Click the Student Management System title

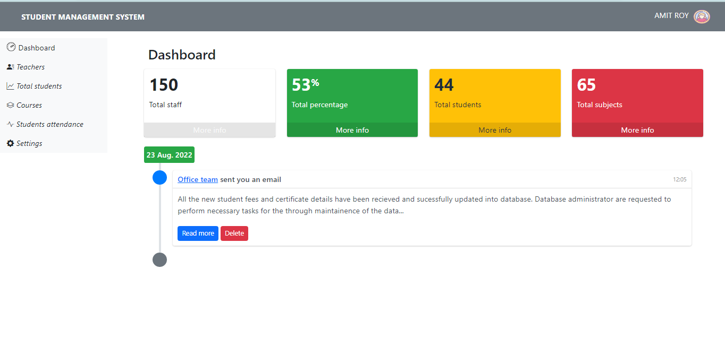coord(83,17)
